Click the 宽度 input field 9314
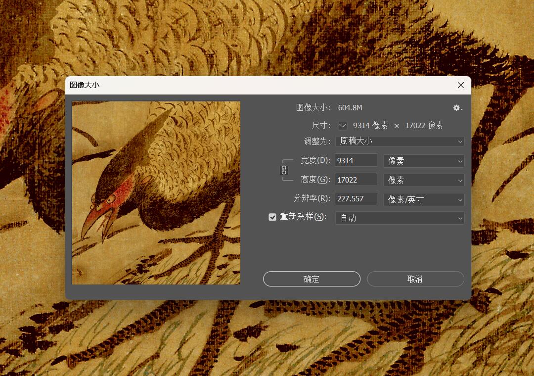Screen dimensions: 534x376 pos(356,161)
